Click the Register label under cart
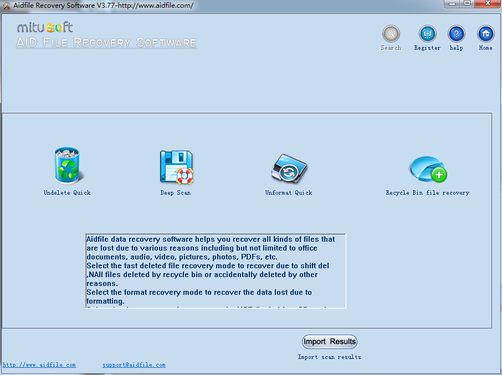Screen dimensions: 502x375 427,48
